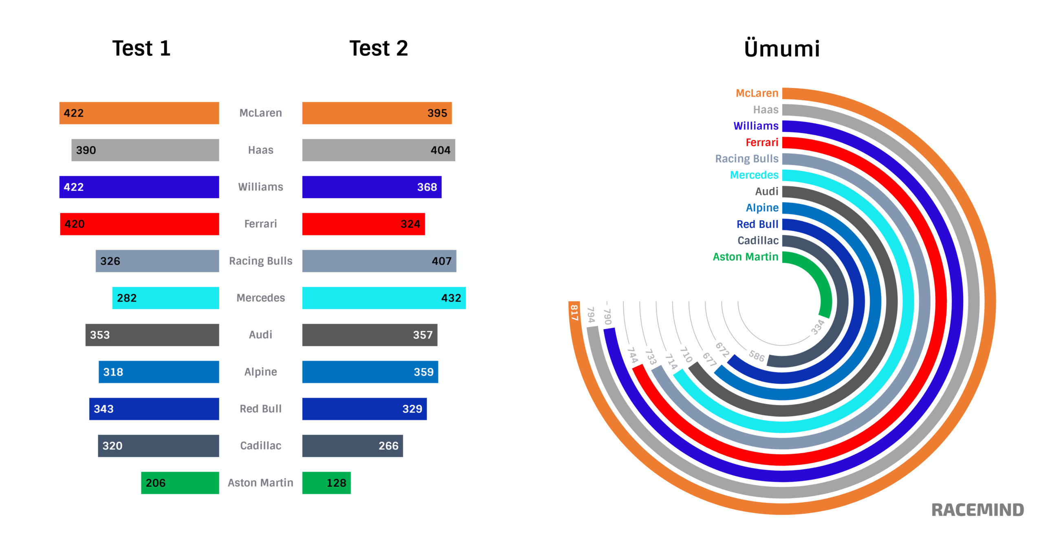Click the Racing Bulls Test 1 bar showing 326
Image resolution: width=1043 pixels, height=547 pixels.
(x=157, y=261)
